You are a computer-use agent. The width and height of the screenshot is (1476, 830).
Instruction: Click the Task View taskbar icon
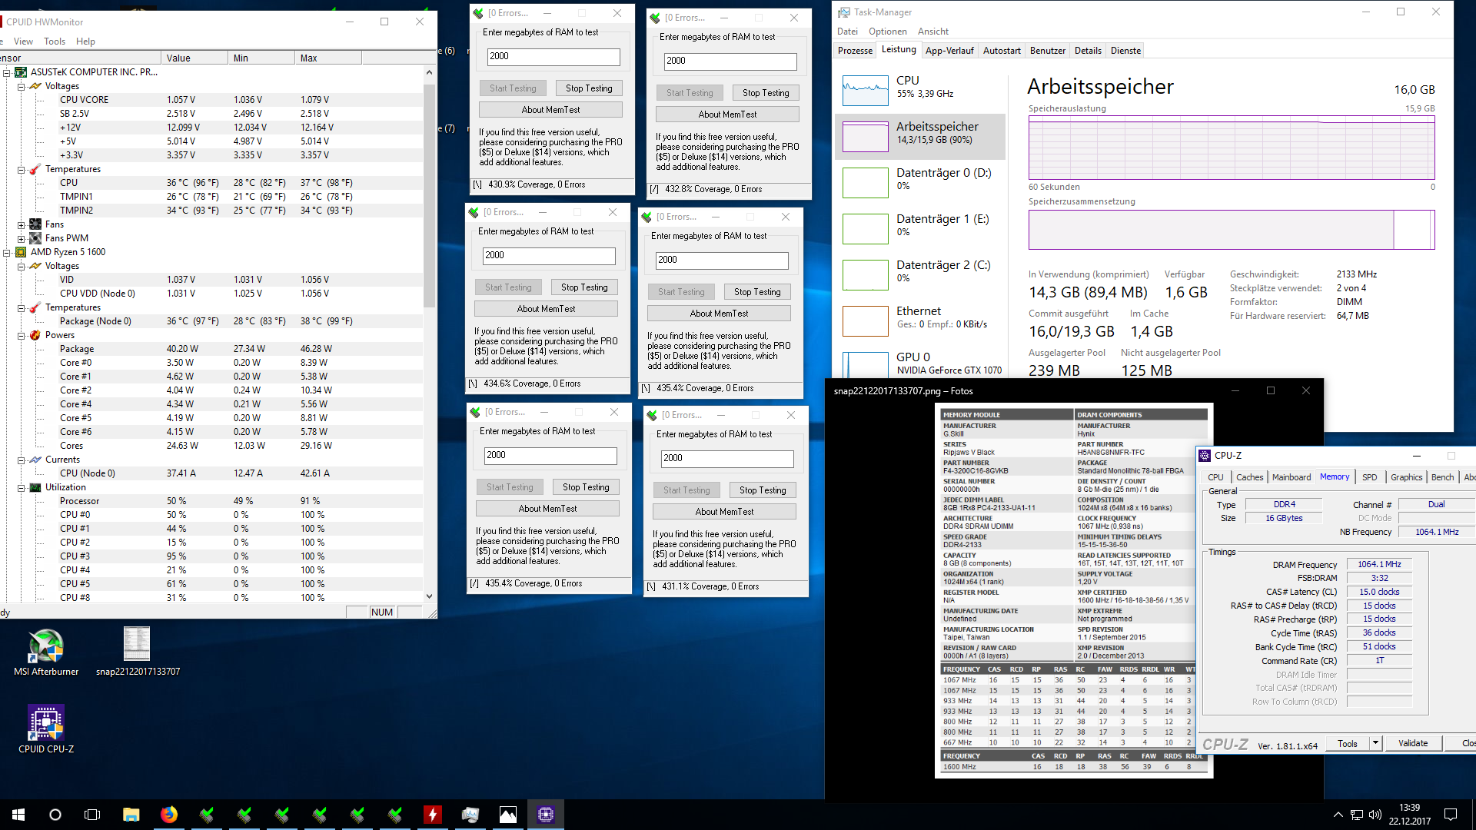[x=92, y=815]
